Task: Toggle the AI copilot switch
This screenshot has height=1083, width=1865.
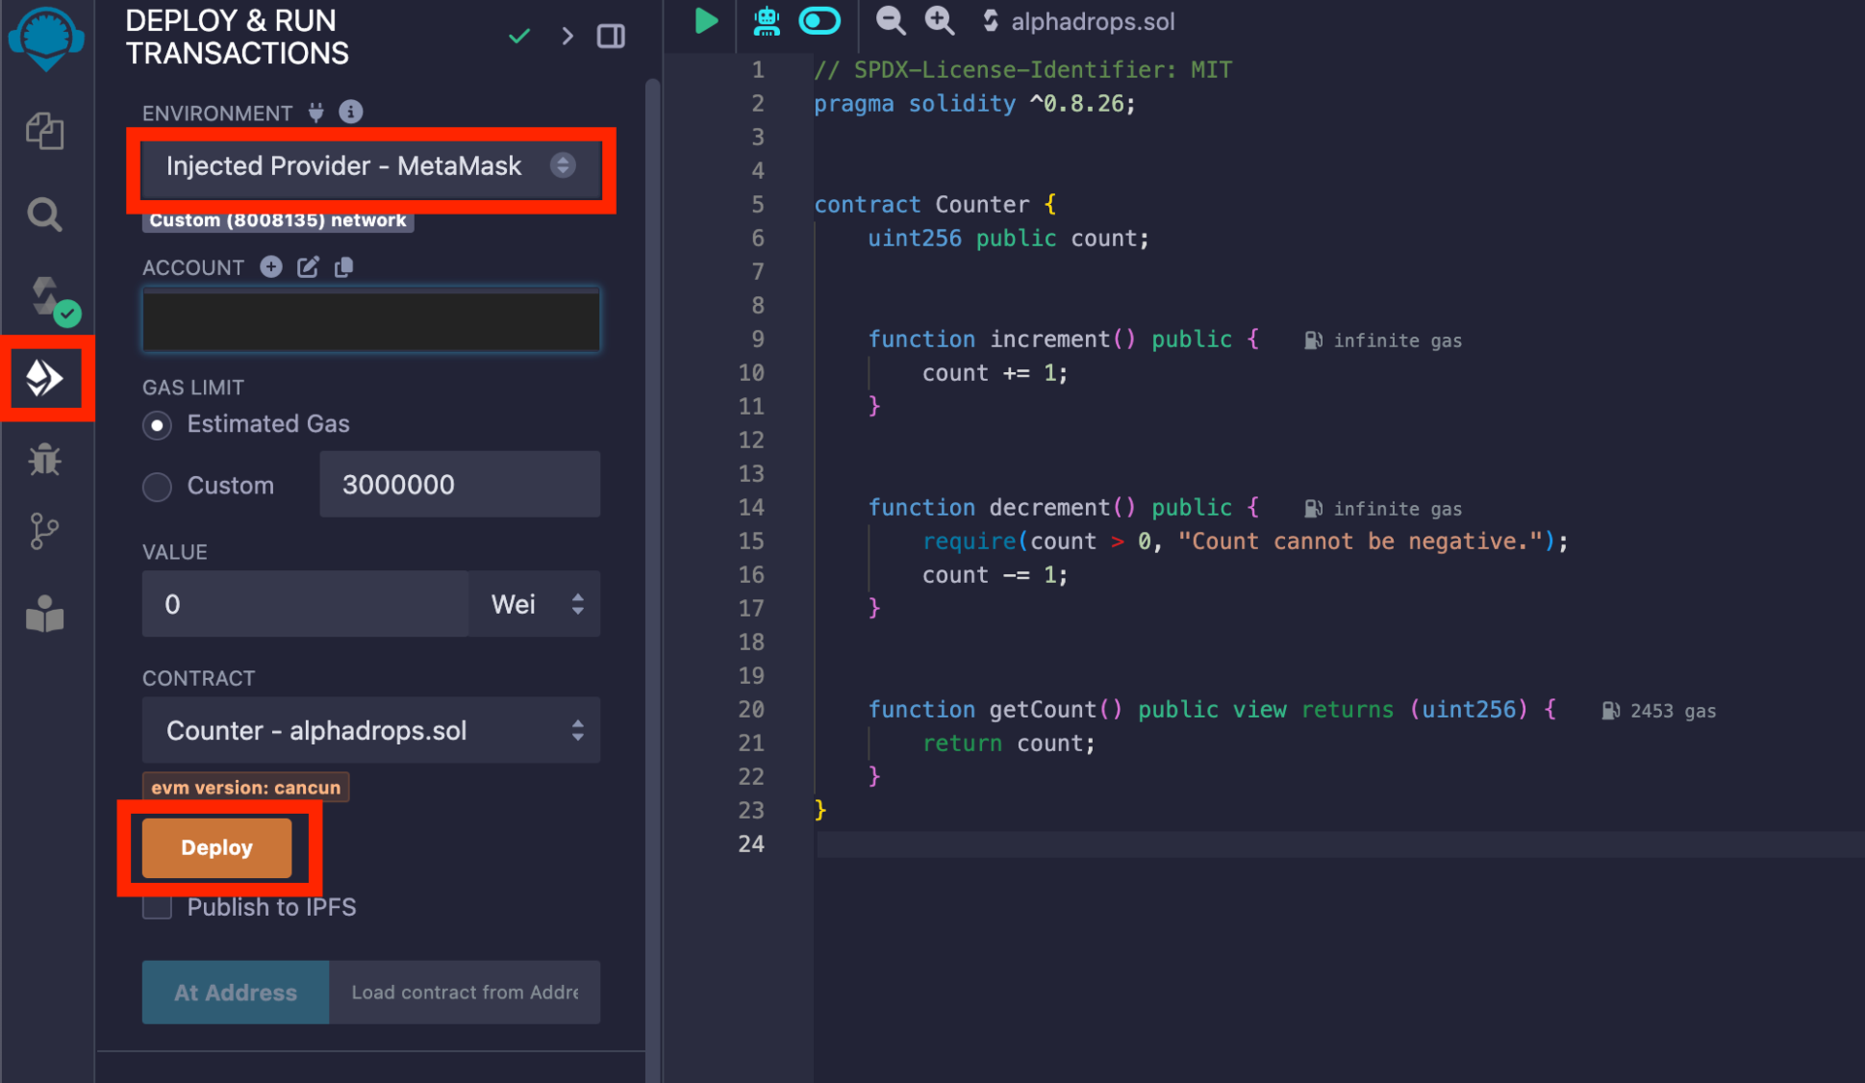Action: pyautogui.click(x=819, y=20)
